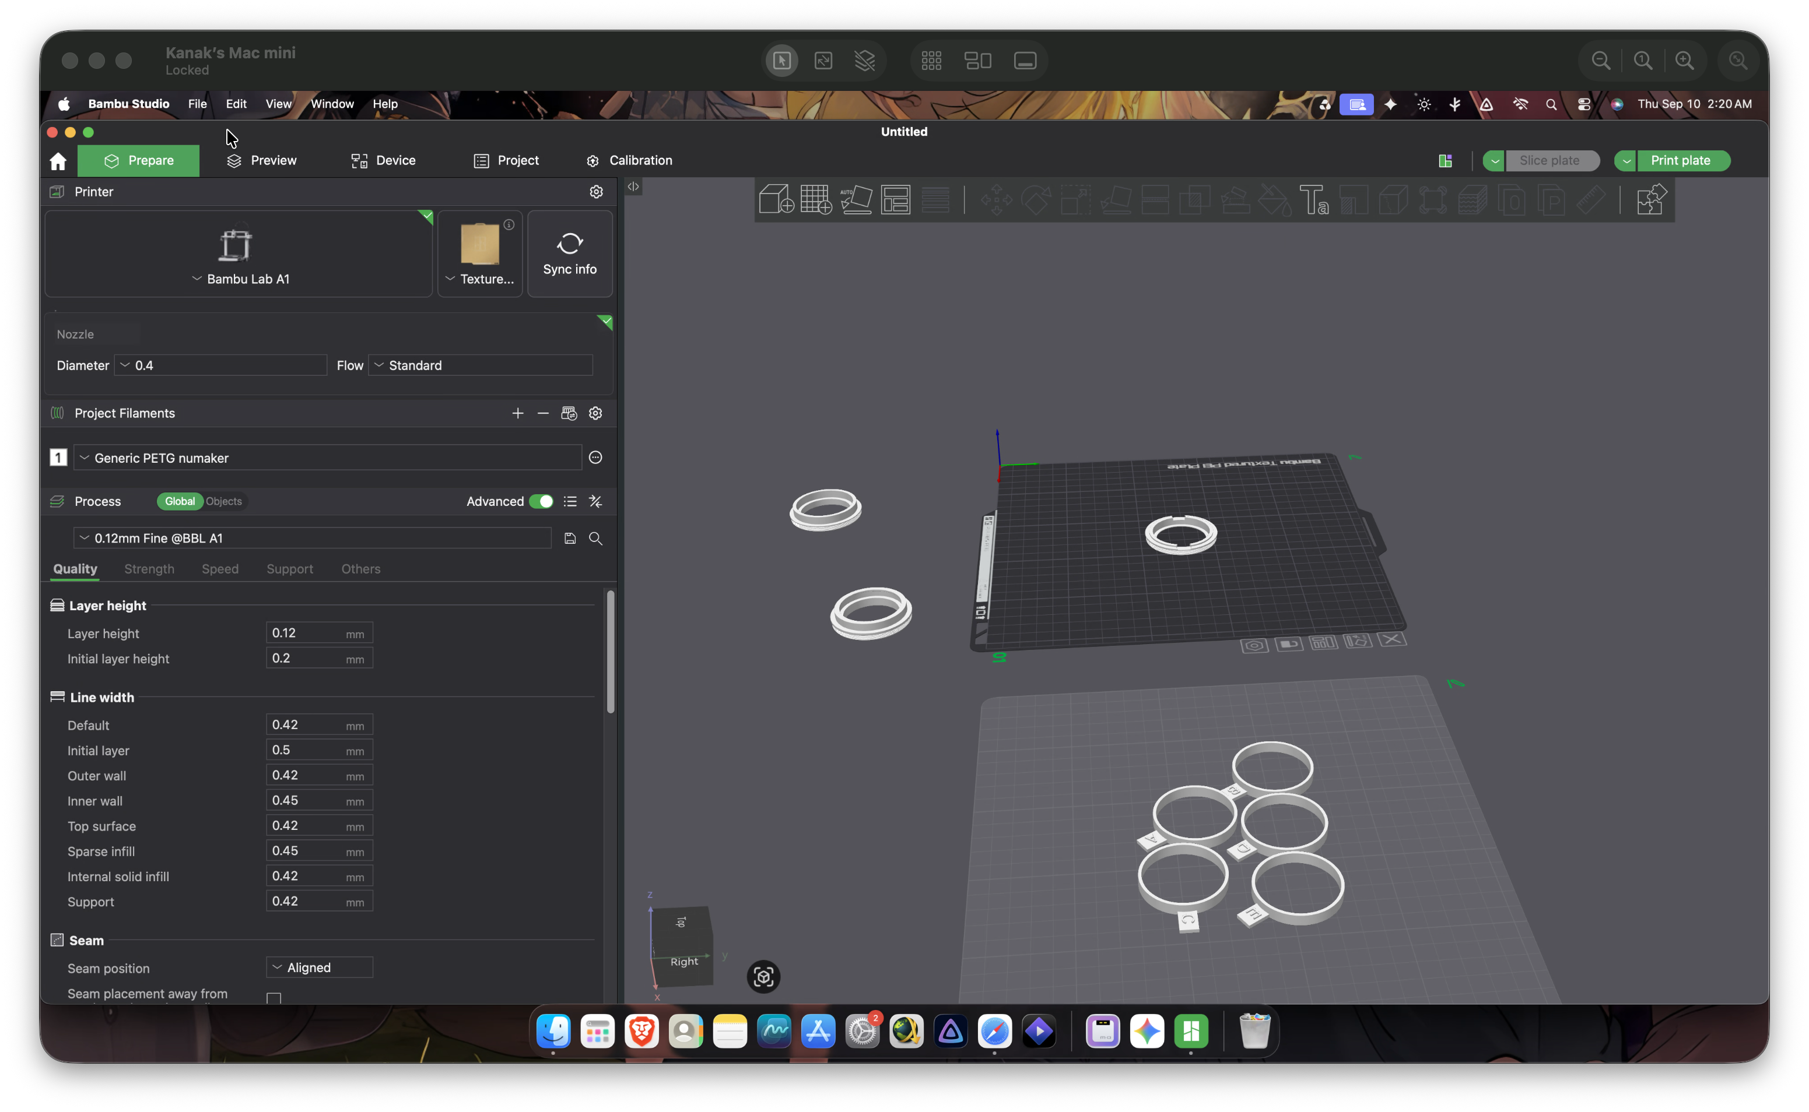This screenshot has width=1809, height=1112.
Task: Open nozzle Diameter 0.4 dropdown
Action: [x=220, y=365]
